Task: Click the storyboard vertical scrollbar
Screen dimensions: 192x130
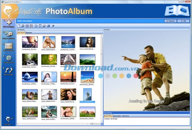Action: point(101,54)
